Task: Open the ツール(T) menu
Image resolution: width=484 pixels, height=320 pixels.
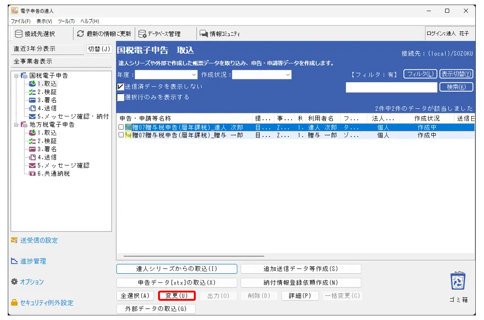Action: coord(66,21)
